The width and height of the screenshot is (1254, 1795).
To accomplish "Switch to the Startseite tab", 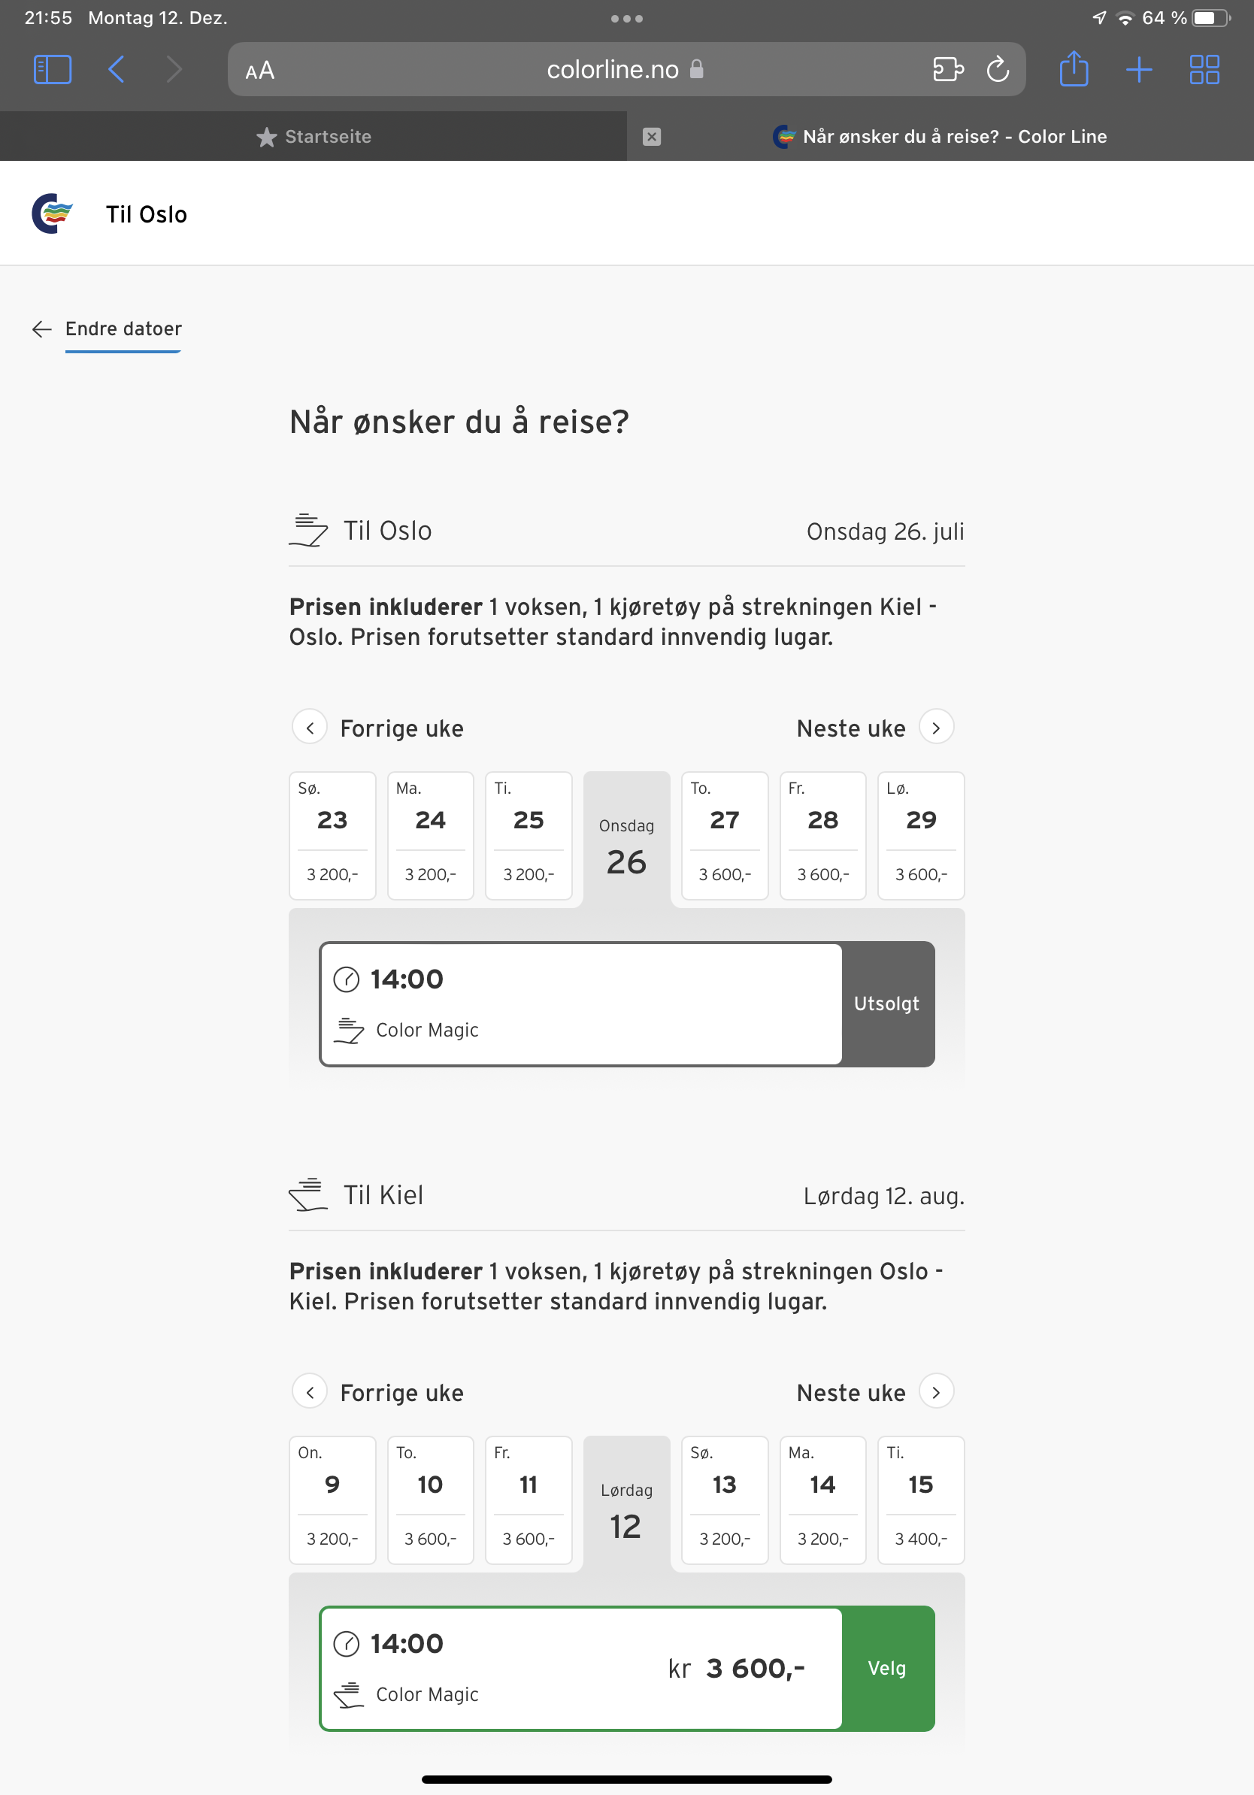I will point(313,137).
